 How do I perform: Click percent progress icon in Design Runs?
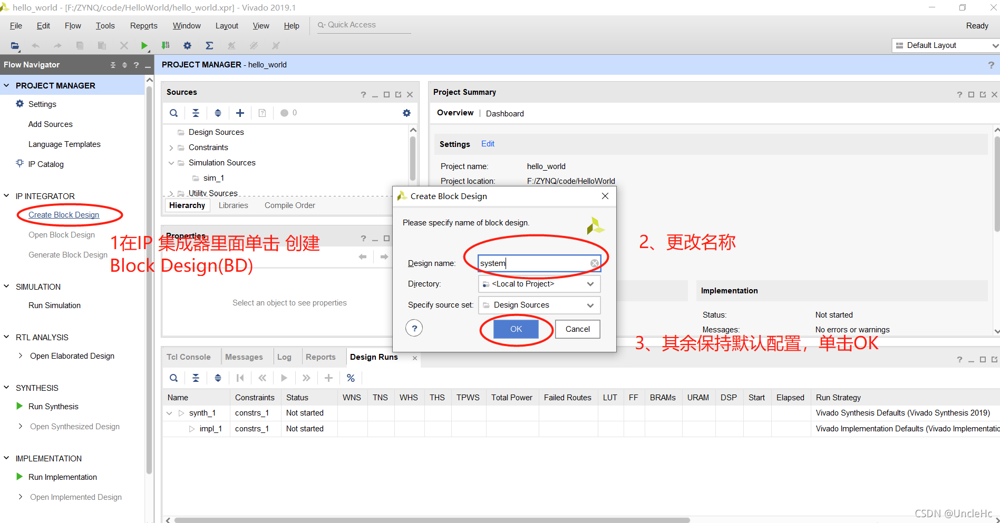coord(351,378)
